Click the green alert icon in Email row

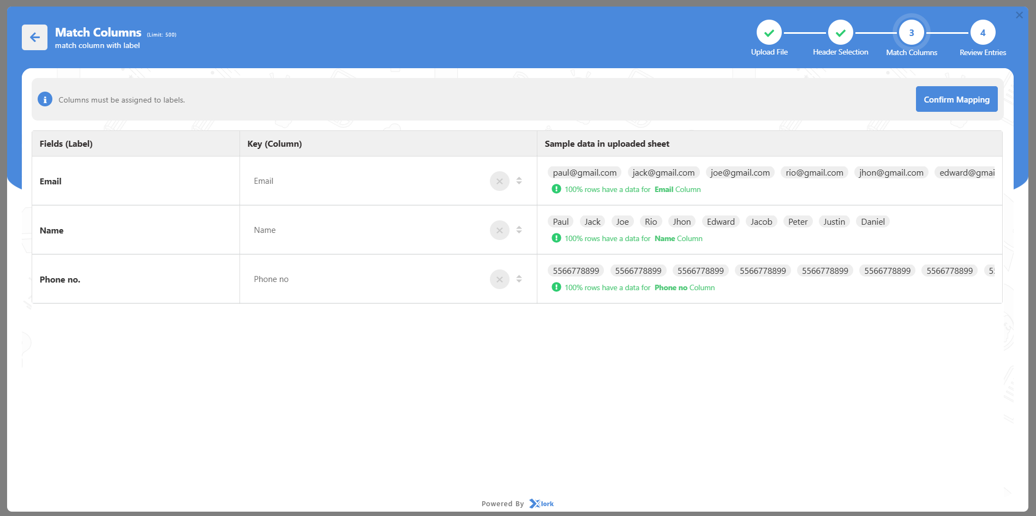556,189
